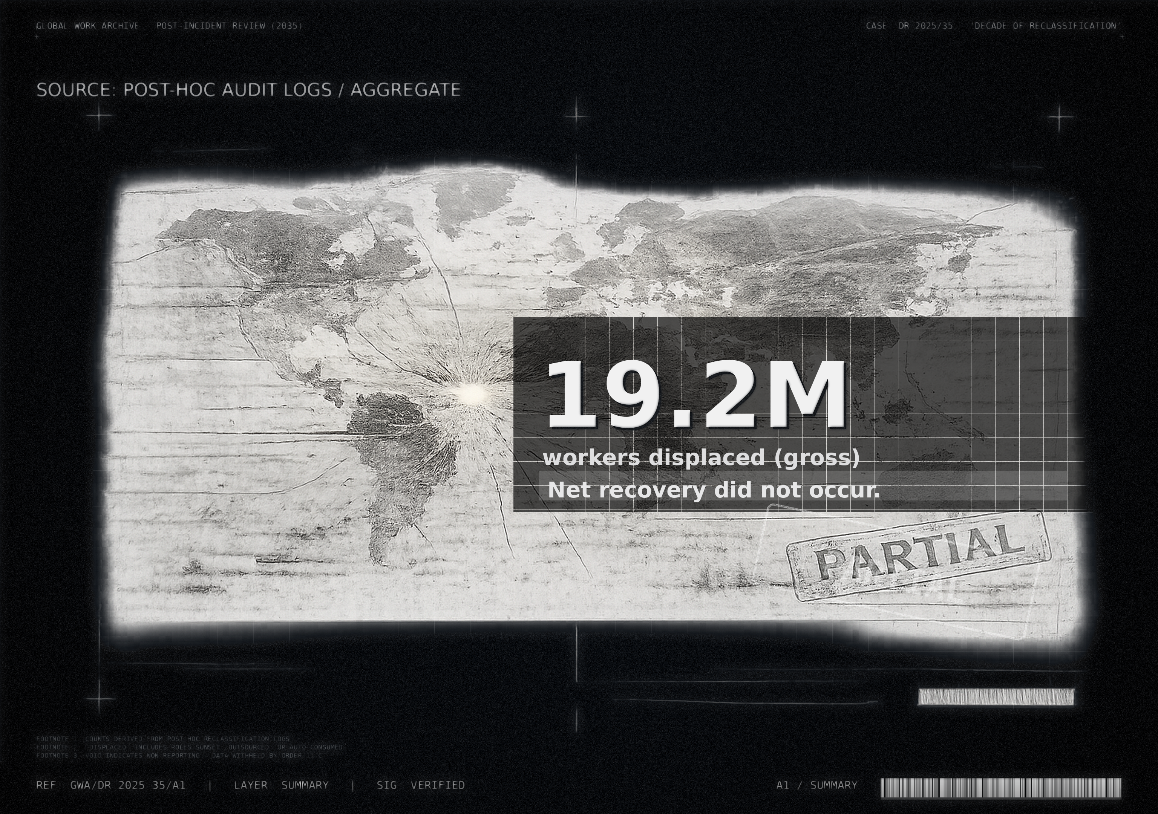Click the SIG VERIFIED status indicator
This screenshot has width=1158, height=814.
click(x=421, y=785)
